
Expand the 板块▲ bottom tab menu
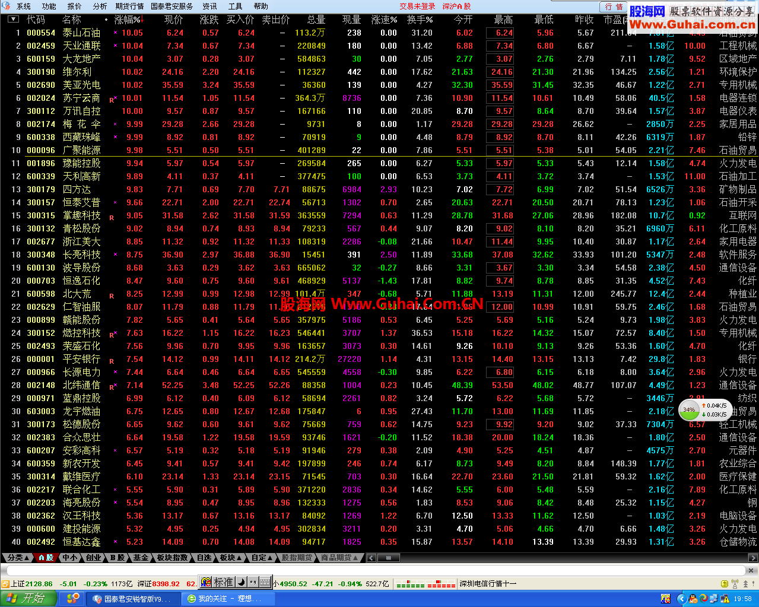tap(231, 558)
